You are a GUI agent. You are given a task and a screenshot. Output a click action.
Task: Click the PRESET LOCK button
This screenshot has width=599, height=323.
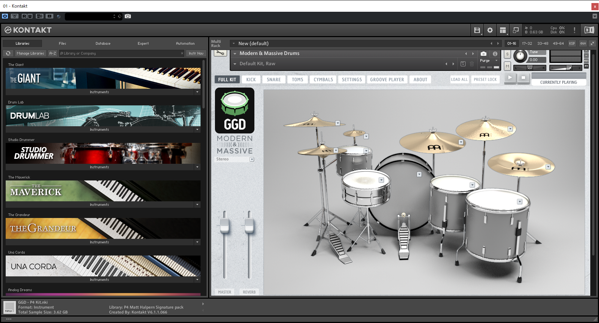coord(485,80)
